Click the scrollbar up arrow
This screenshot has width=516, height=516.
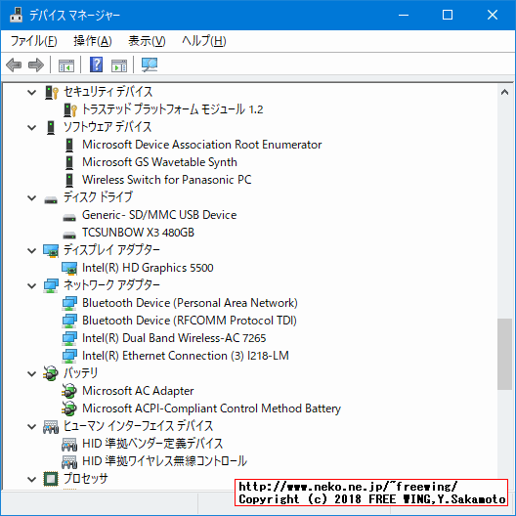[504, 92]
